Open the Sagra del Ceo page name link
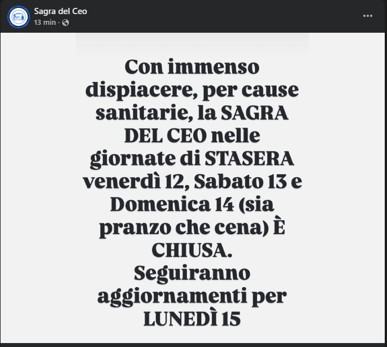The height and width of the screenshot is (347, 387). pos(60,11)
